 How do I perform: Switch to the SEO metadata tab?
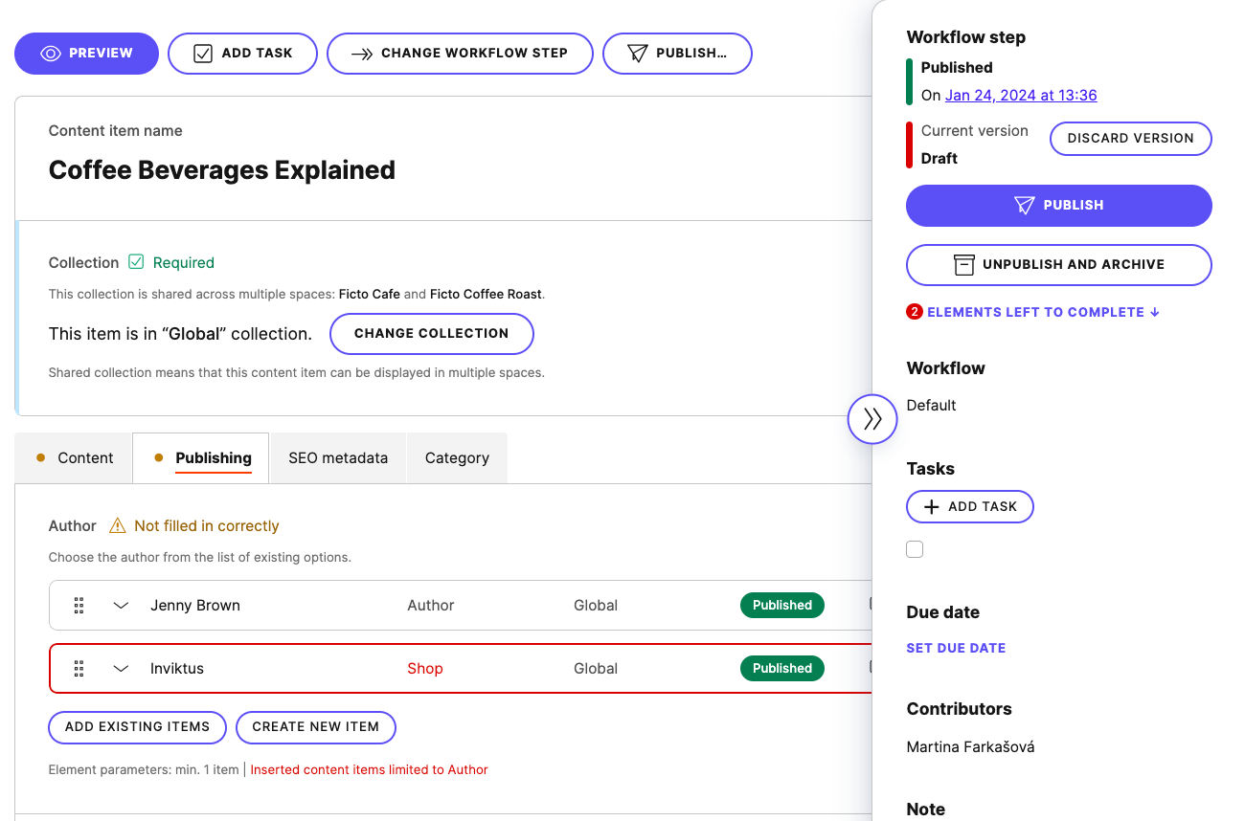tap(338, 457)
